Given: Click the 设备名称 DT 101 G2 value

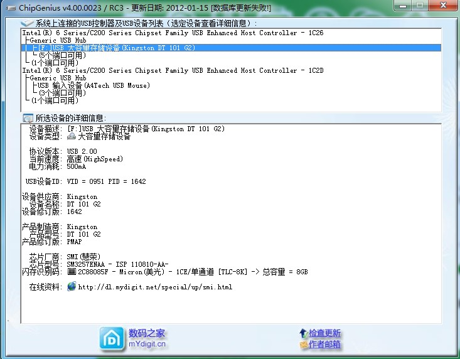Looking at the screenshot, I should point(83,204).
